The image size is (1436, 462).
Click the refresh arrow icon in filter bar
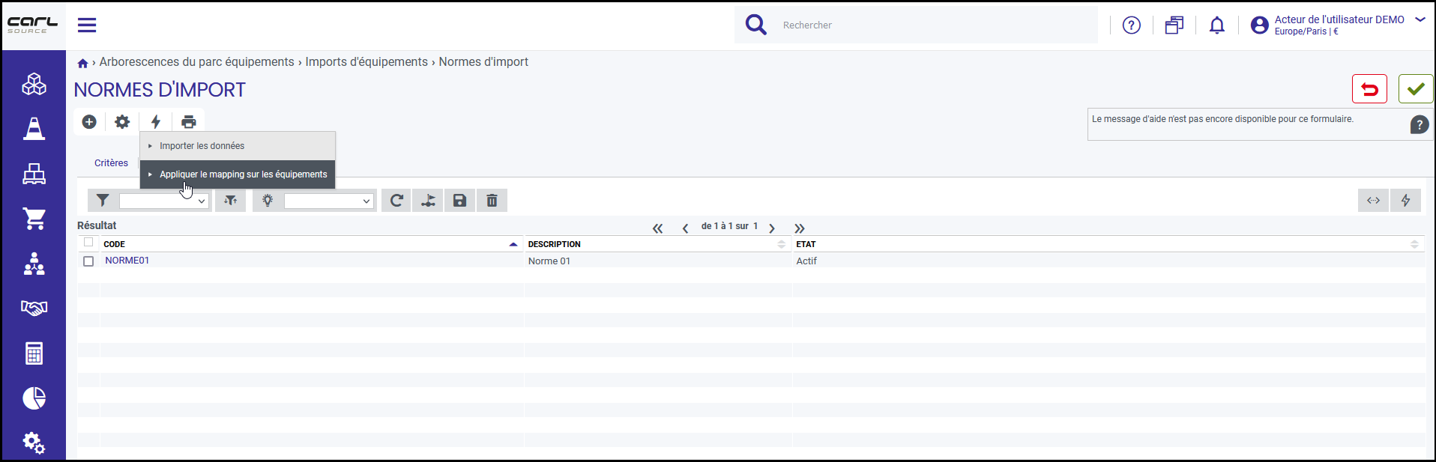coord(396,200)
